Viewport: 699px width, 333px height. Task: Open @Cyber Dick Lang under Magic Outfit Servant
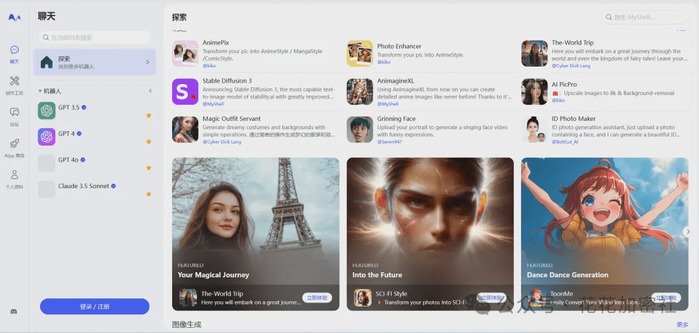[221, 142]
